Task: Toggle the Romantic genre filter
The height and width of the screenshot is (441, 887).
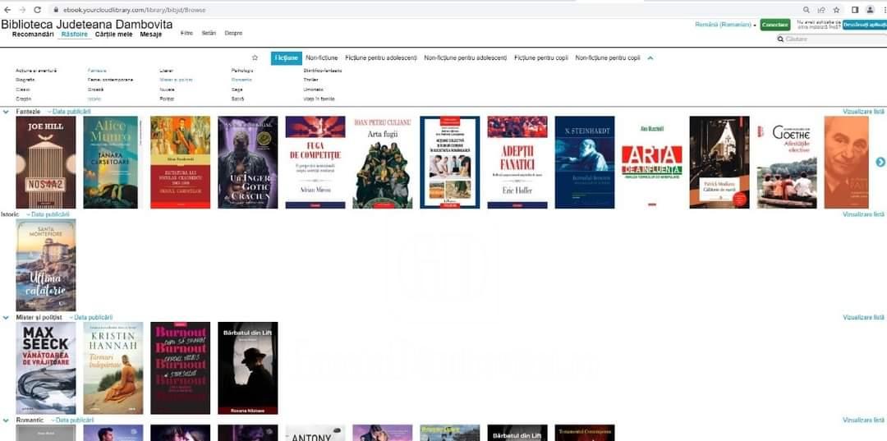Action: (x=241, y=80)
